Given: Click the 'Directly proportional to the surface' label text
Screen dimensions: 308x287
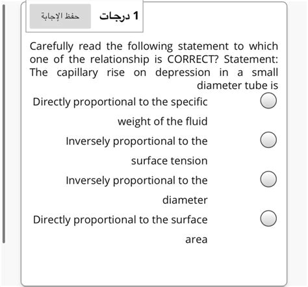Looking at the screenshot, I should [120, 219].
